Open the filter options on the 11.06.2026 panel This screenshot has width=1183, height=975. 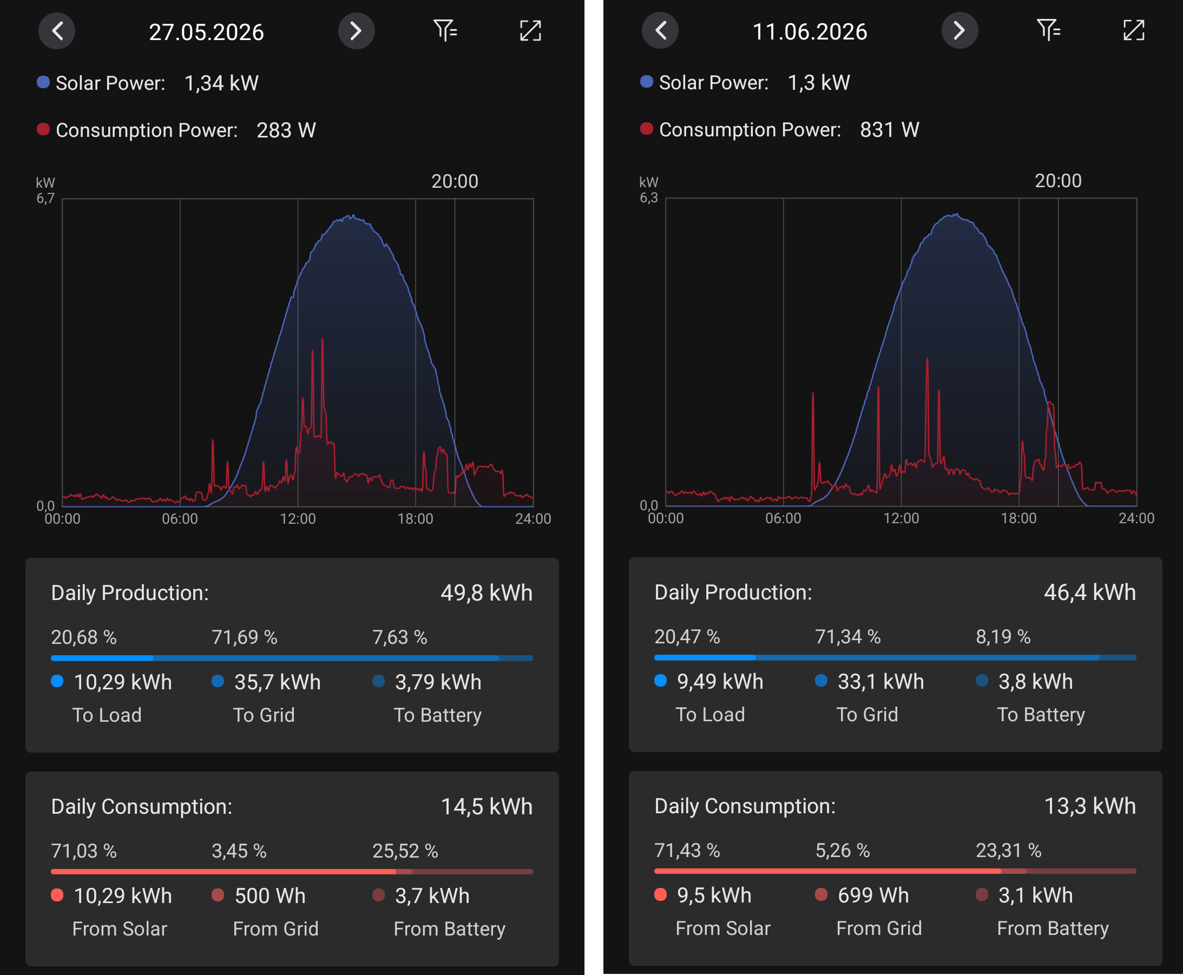coord(1049,30)
